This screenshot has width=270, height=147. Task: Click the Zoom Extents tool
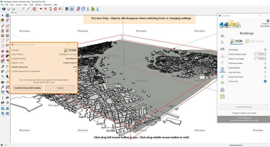(3, 92)
